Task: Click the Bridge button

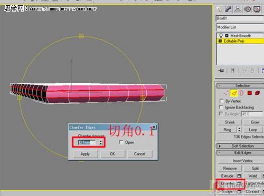Action: 227,191
